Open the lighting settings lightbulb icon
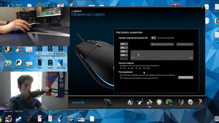Image resolution: width=219 pixels, height=123 pixels. 159,102
